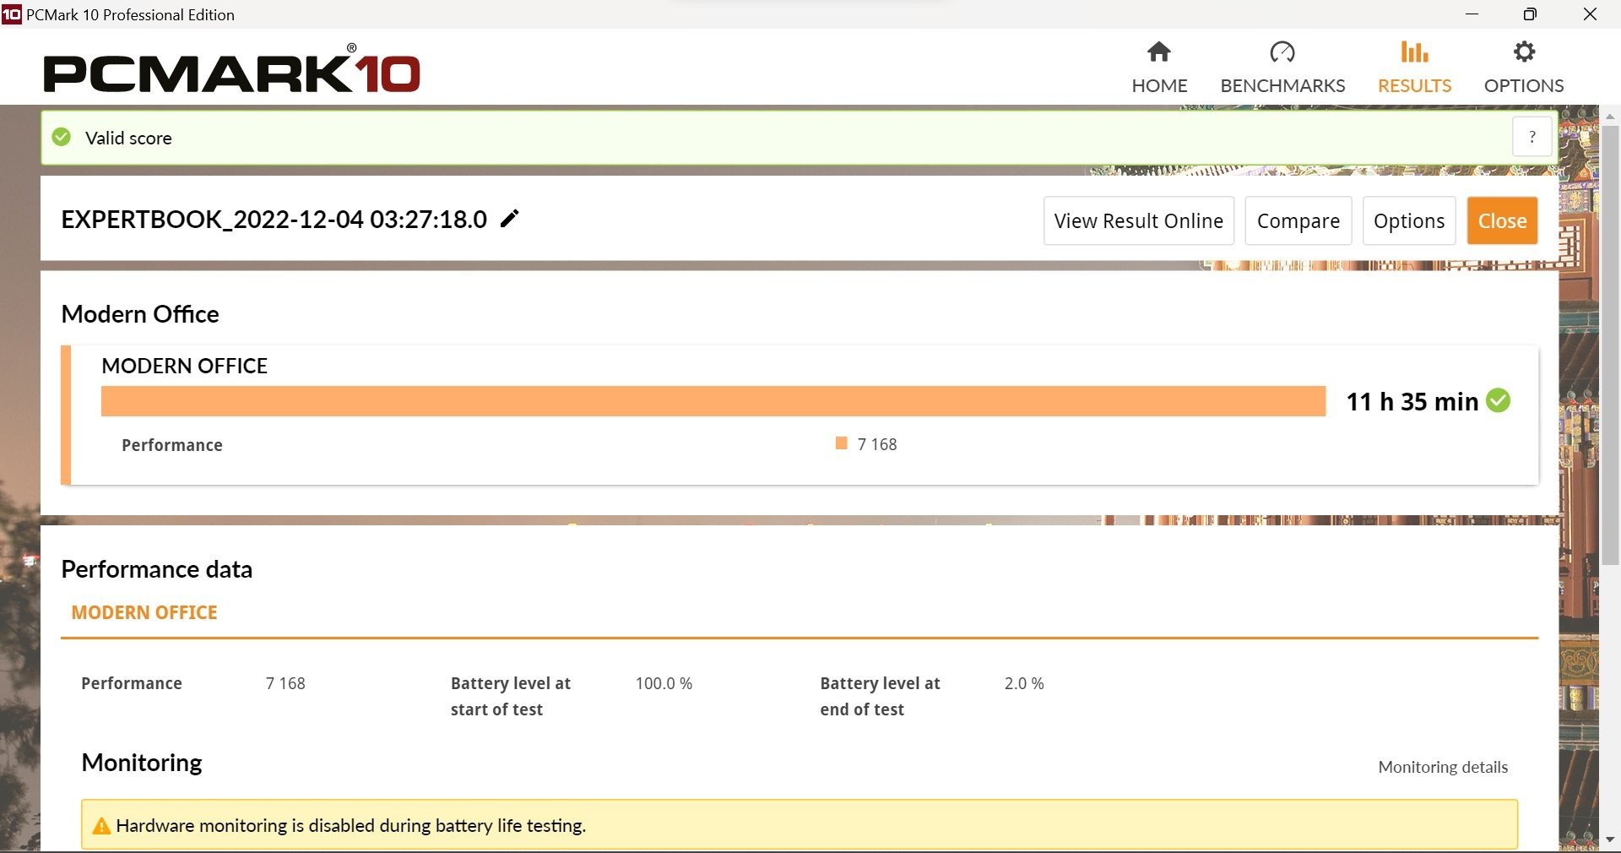Restore down the PCMark window
Image resolution: width=1621 pixels, height=853 pixels.
tap(1530, 14)
